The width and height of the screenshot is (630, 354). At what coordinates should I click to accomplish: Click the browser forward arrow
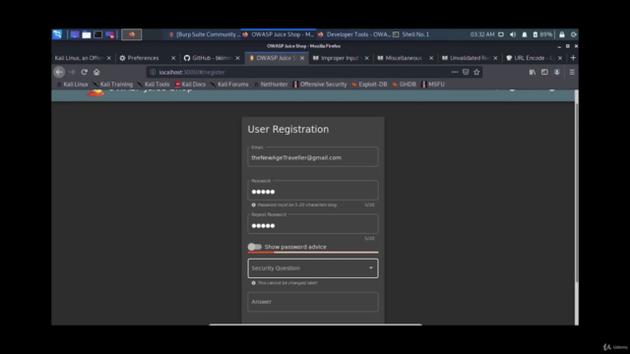point(72,72)
